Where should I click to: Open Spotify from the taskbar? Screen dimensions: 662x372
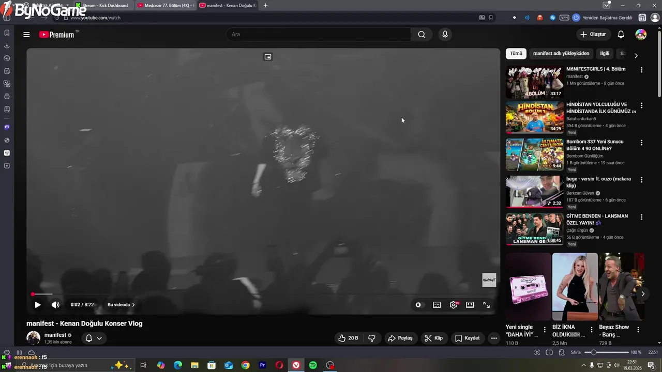(x=313, y=365)
